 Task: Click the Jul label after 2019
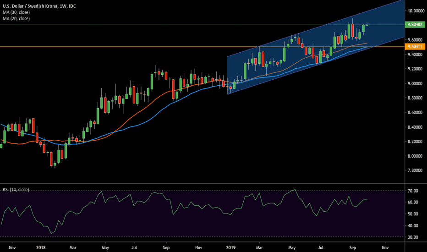click(x=321, y=247)
